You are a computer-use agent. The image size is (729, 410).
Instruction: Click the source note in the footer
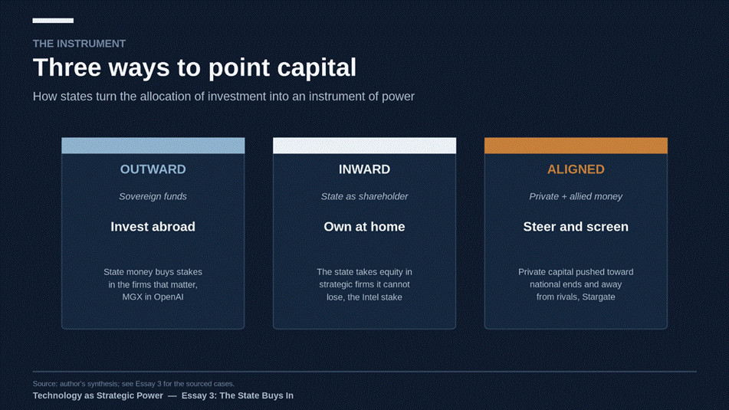click(x=133, y=384)
